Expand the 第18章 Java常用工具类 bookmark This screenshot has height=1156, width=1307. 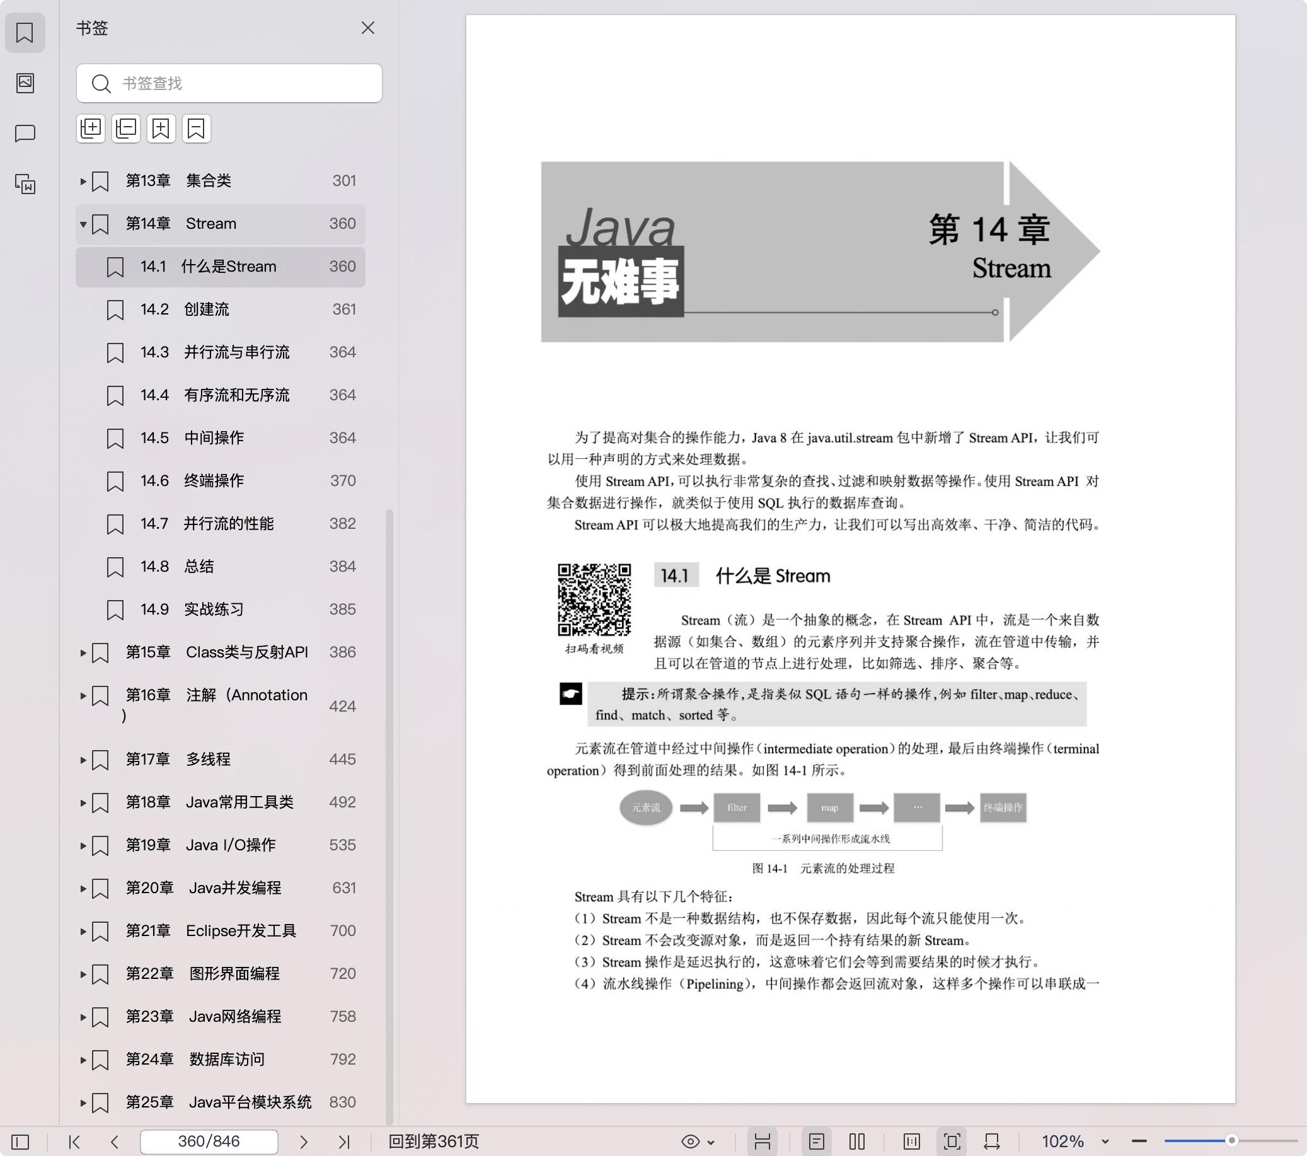click(x=83, y=802)
